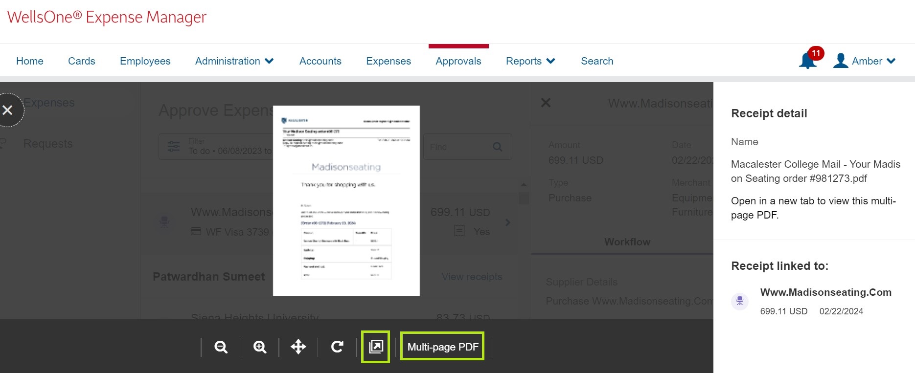Click the Search navigation link
The image size is (915, 373).
[x=597, y=61]
